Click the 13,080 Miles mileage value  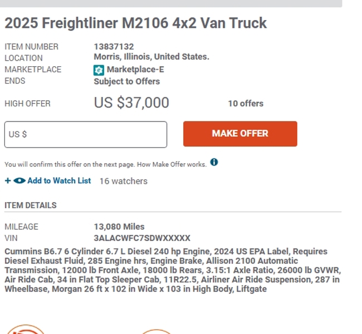coord(119,227)
